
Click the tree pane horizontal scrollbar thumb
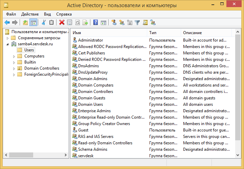point(21,155)
